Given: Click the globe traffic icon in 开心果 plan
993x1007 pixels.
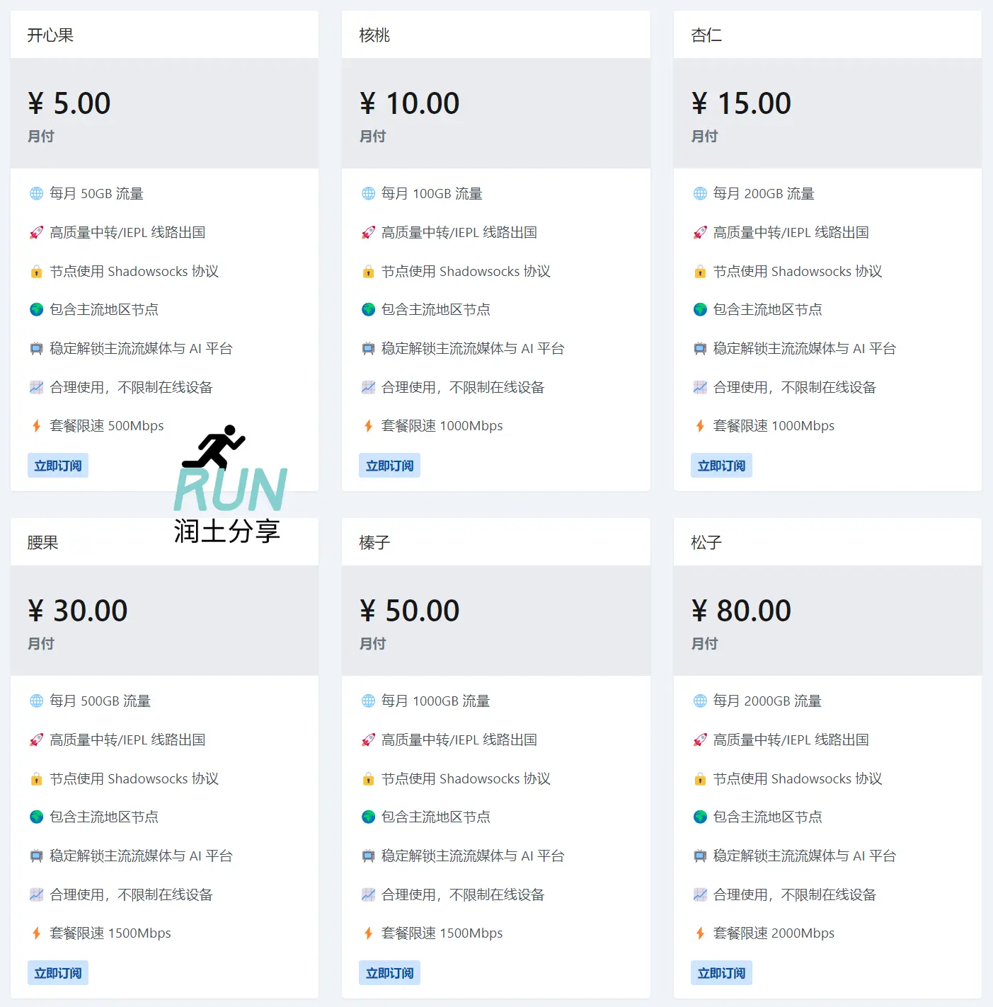Looking at the screenshot, I should tap(36, 193).
